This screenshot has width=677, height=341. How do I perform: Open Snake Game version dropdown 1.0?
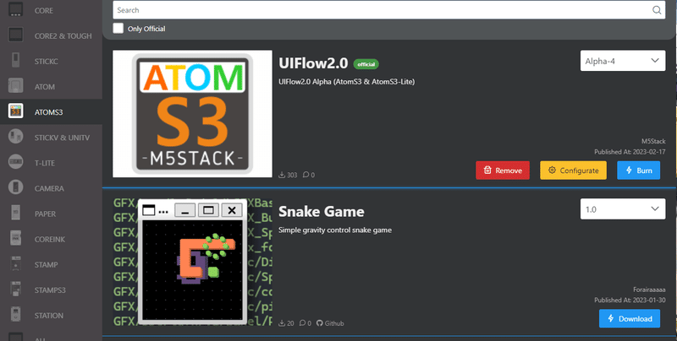pyautogui.click(x=623, y=208)
